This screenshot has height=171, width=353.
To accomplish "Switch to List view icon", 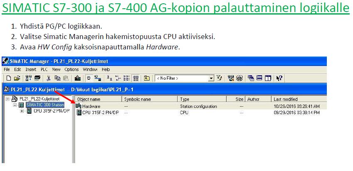I will pyautogui.click(x=127, y=78).
